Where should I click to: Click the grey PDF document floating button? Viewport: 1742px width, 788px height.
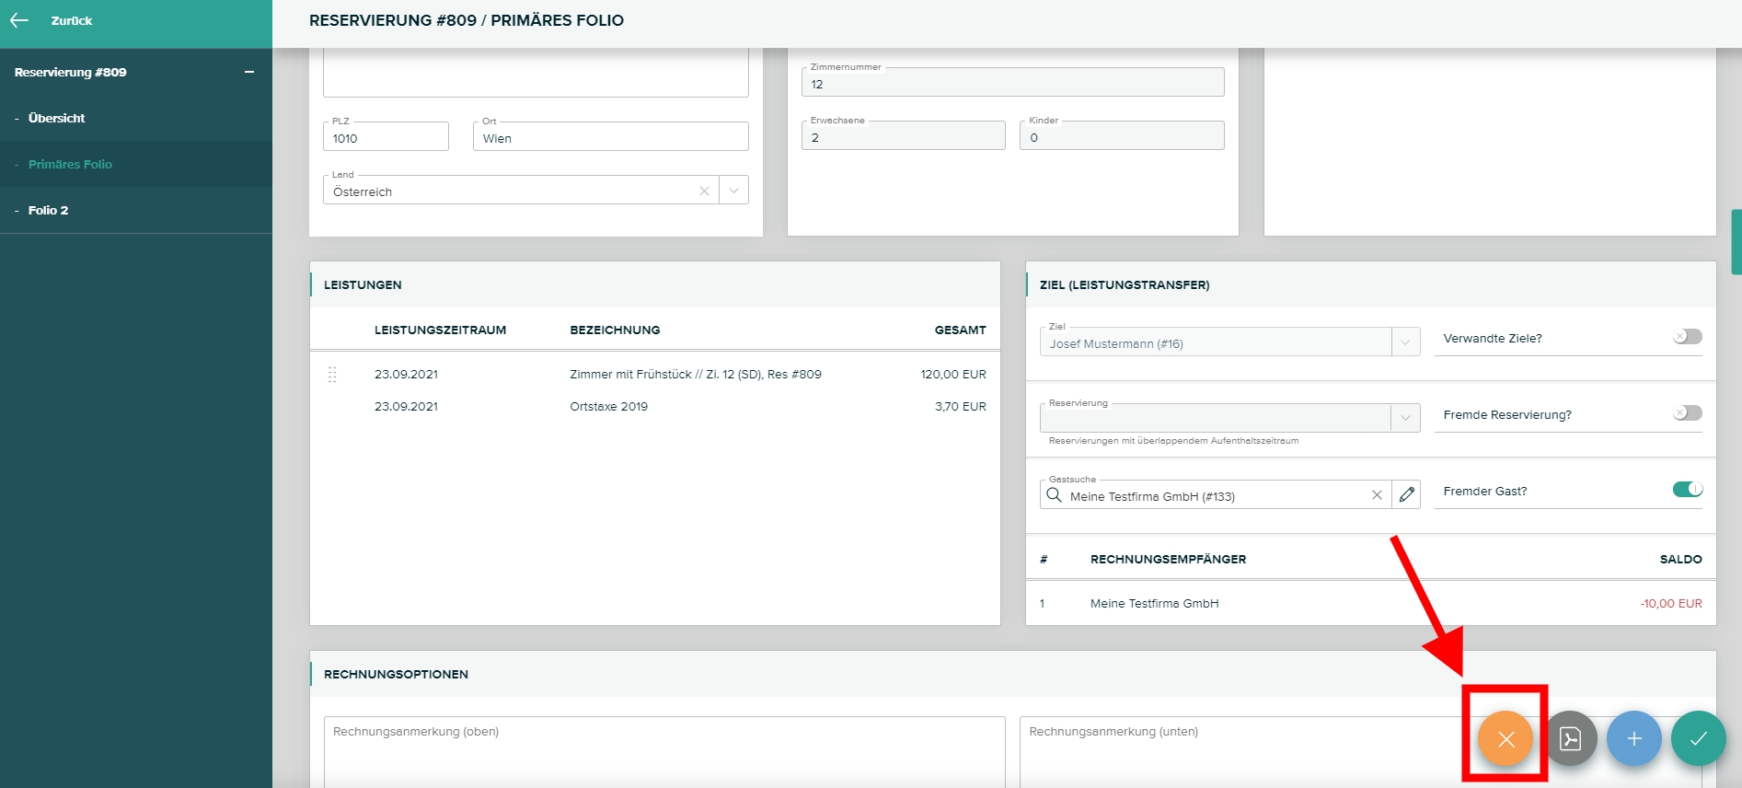pyautogui.click(x=1570, y=738)
